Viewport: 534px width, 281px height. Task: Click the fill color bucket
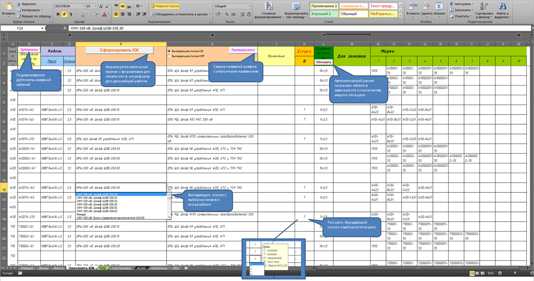(x=95, y=14)
